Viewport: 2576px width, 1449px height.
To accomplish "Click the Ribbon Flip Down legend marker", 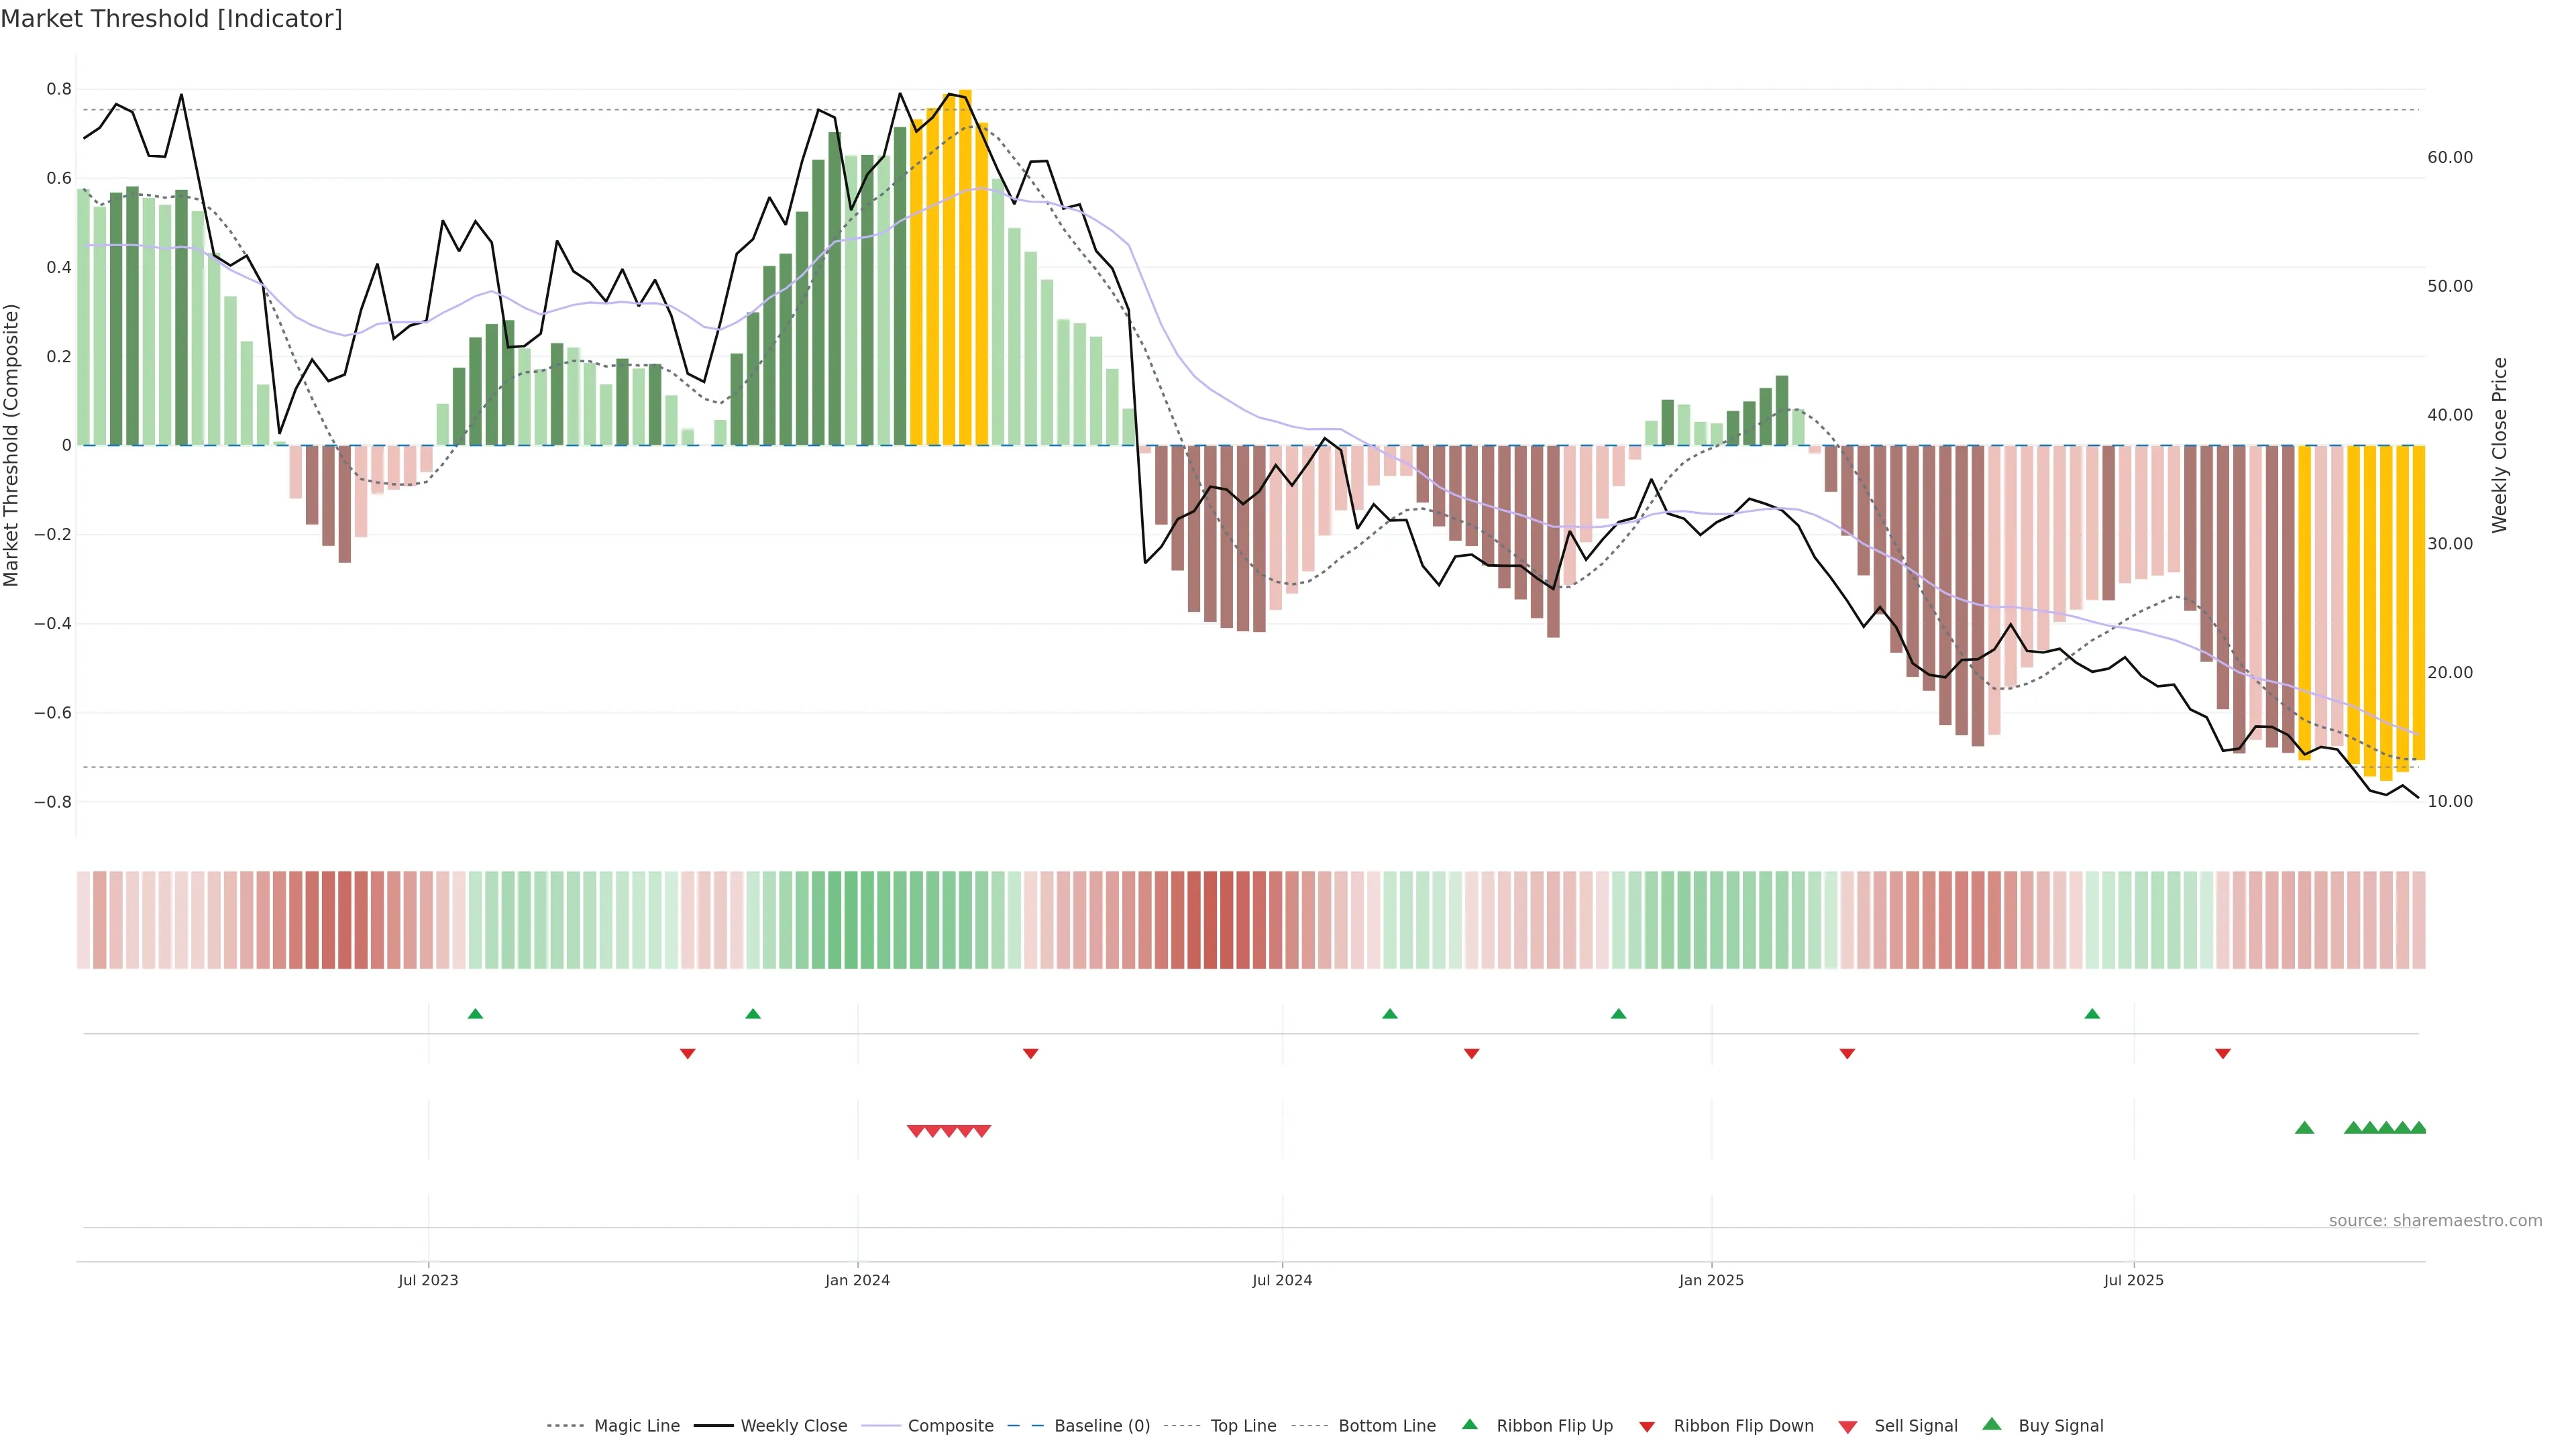I will (1647, 1427).
